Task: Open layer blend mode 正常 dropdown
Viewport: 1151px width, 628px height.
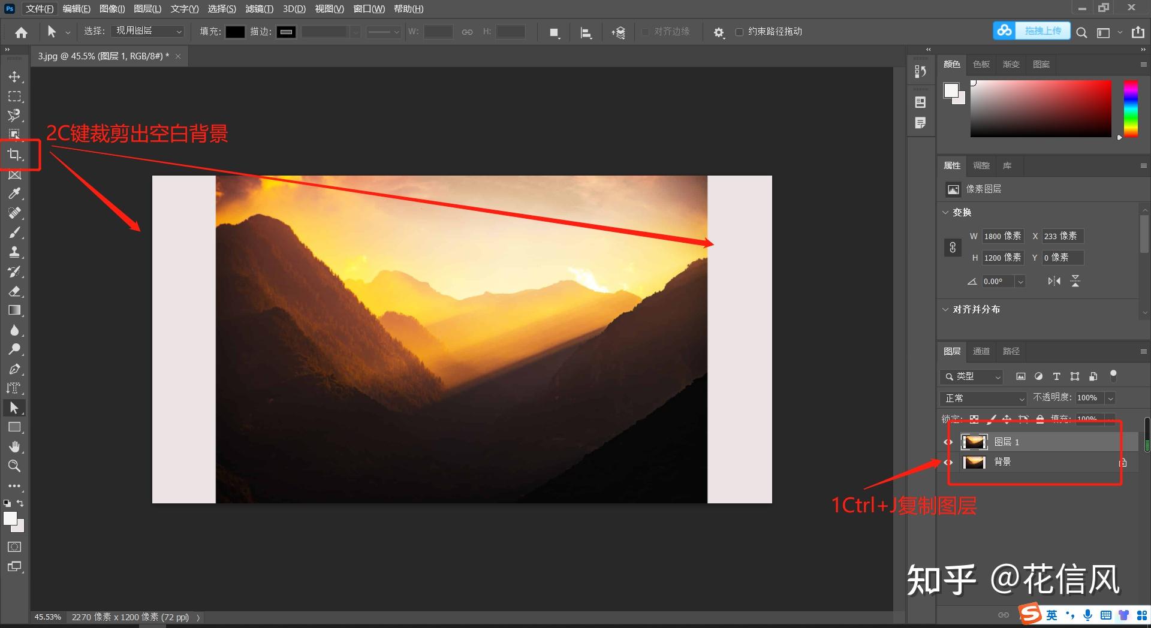Action: 984,398
